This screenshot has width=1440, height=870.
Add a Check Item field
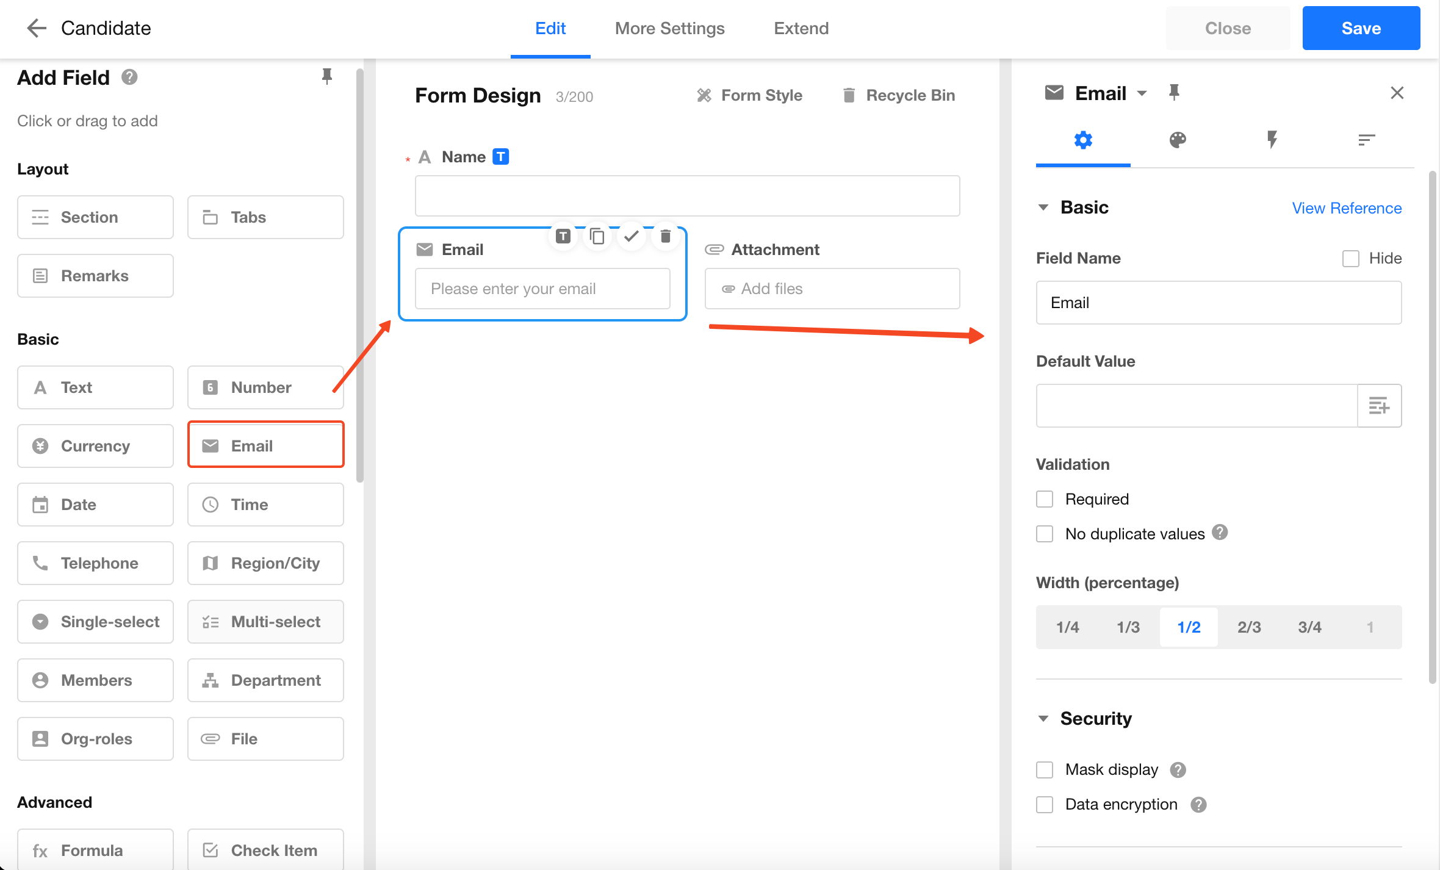pos(265,850)
